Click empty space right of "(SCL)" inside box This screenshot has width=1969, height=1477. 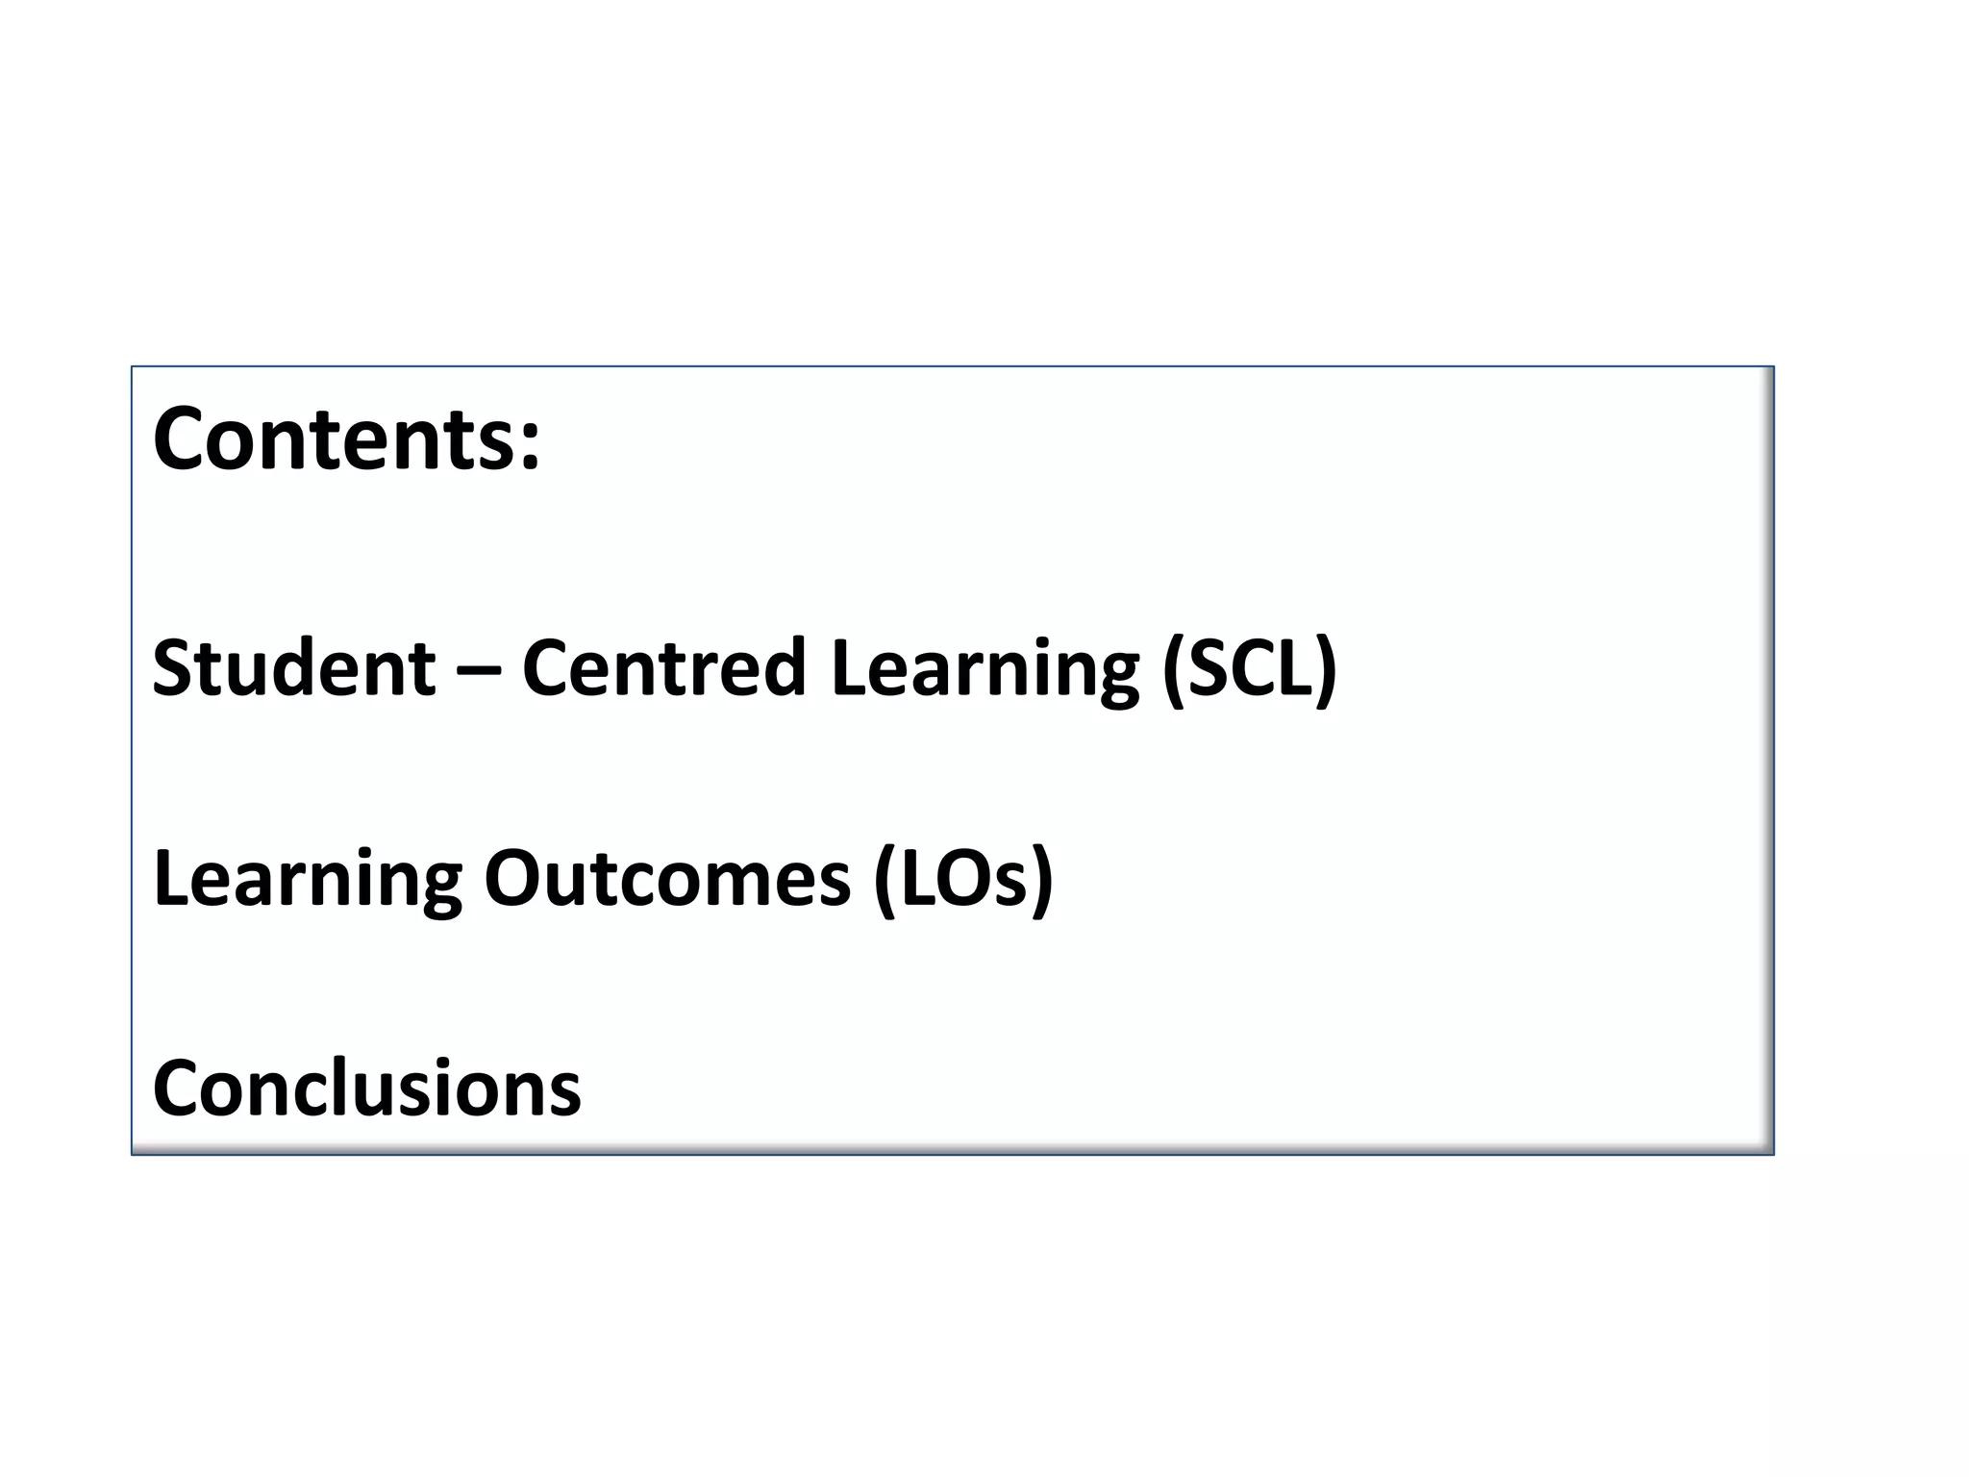pyautogui.click(x=1538, y=669)
